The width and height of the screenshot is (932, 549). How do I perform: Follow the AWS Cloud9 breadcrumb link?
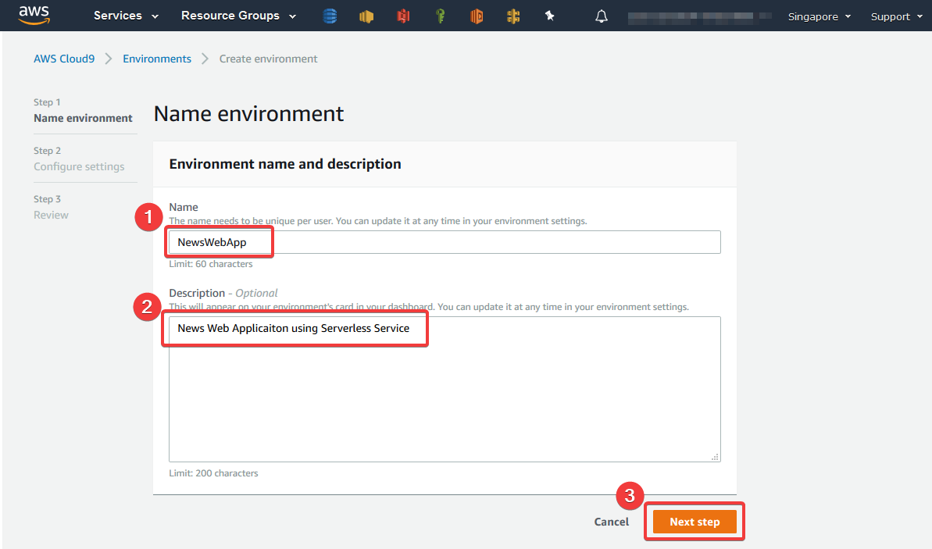coord(64,59)
